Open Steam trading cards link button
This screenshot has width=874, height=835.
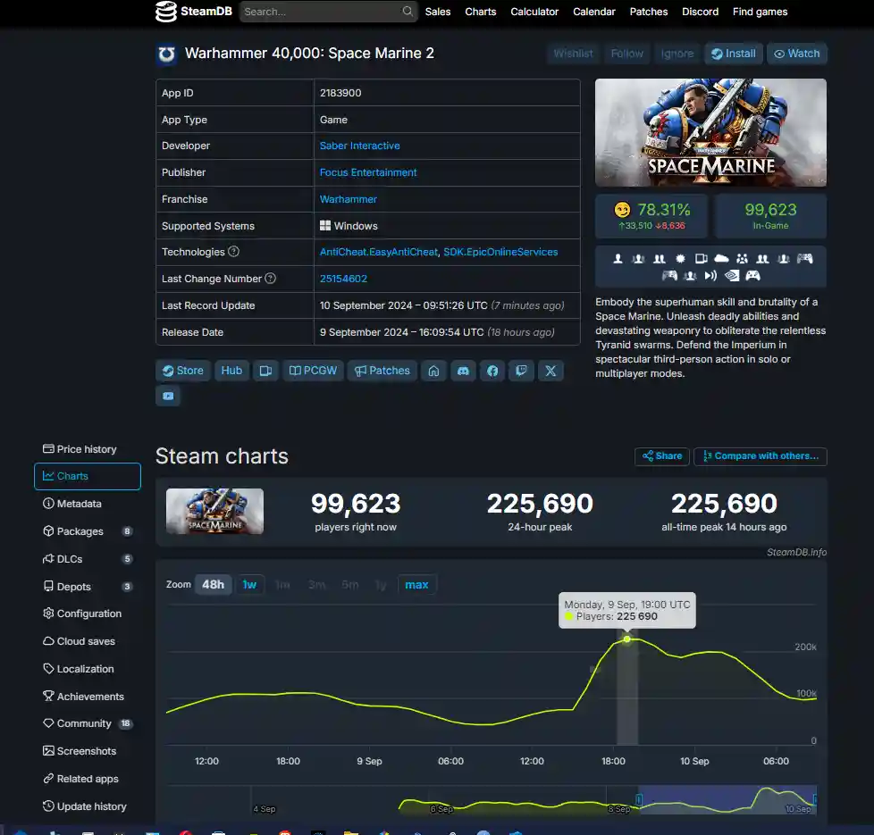(x=265, y=371)
